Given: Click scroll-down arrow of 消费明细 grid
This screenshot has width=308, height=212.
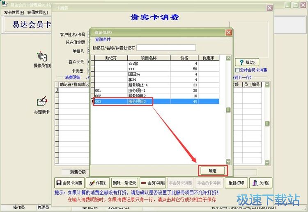Looking at the screenshot, I should [x=267, y=162].
